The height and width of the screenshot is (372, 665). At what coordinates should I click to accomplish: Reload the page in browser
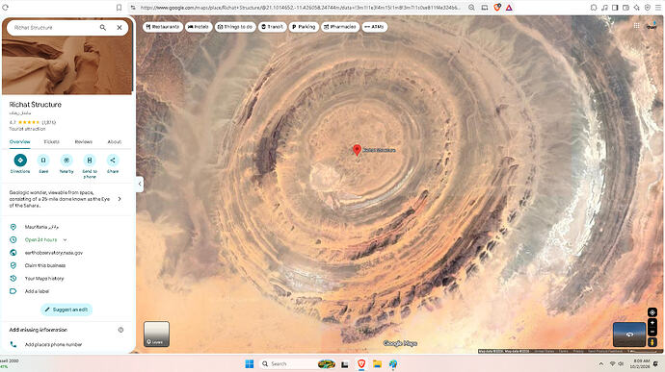(5, 7)
